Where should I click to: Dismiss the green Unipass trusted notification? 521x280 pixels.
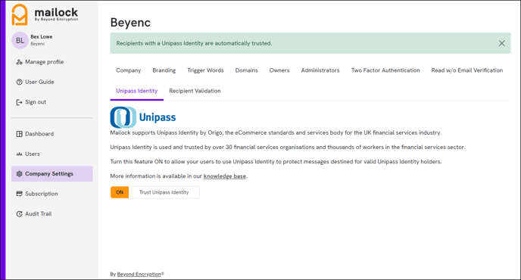(501, 43)
